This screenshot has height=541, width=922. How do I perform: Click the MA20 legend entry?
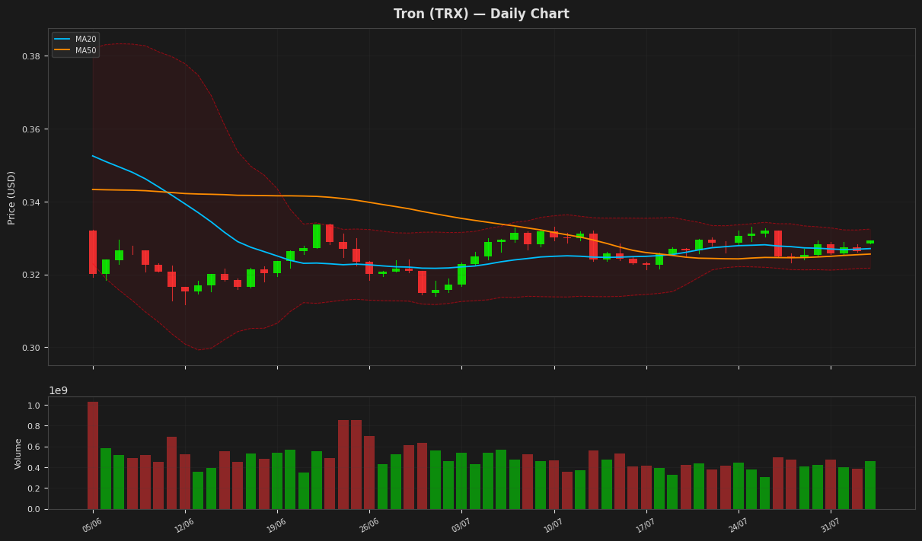click(75, 40)
